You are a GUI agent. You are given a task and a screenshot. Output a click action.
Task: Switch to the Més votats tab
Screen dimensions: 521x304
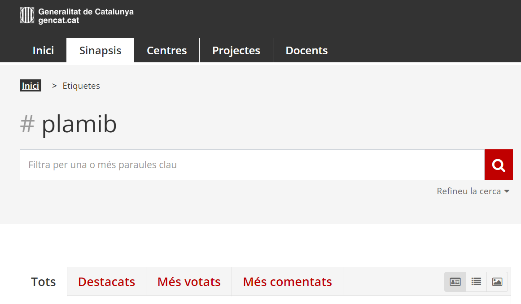189,282
